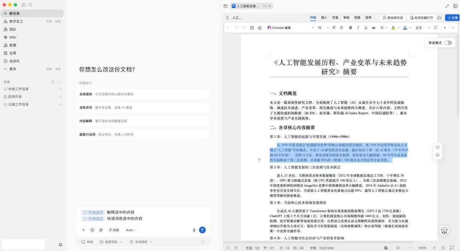Expand document panel with arrows icon
Image resolution: width=460 pixels, height=251 pixels.
click(x=447, y=6)
